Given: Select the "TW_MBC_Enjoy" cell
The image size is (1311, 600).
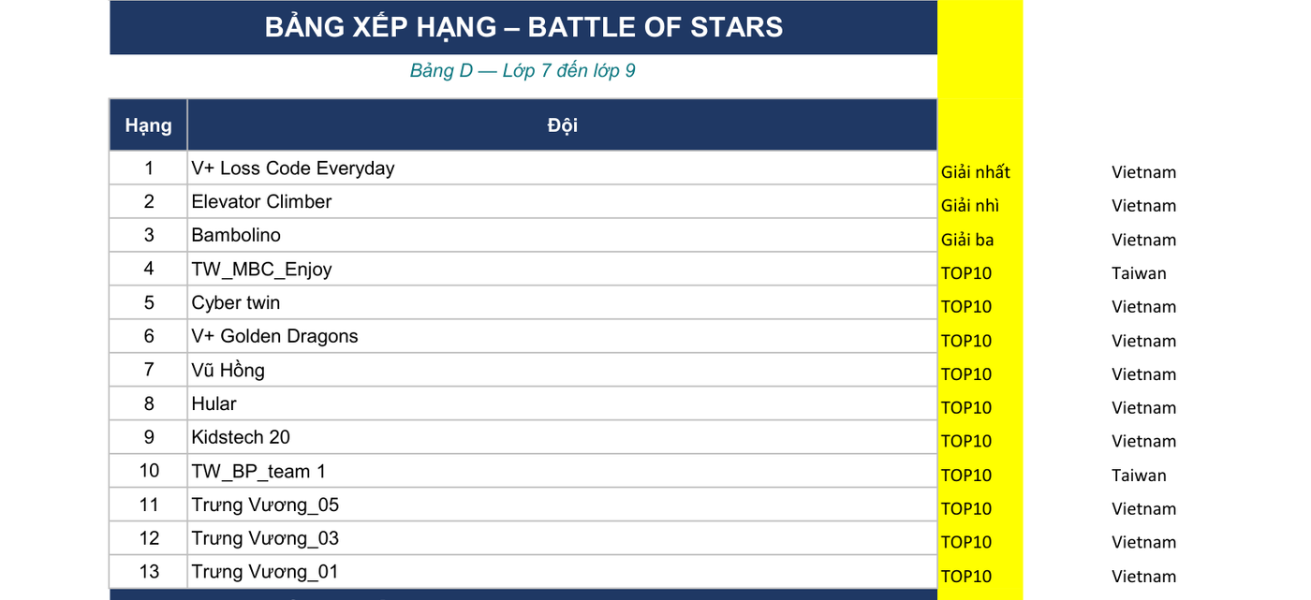Looking at the screenshot, I should 562,269.
